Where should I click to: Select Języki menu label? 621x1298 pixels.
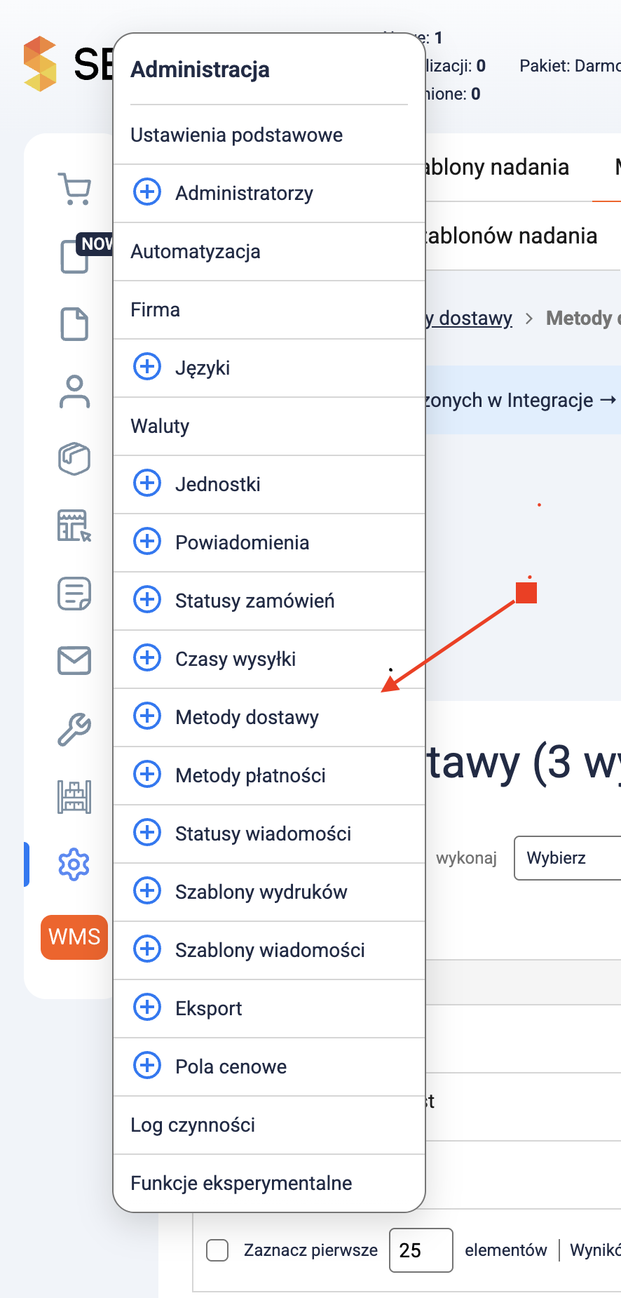coord(203,368)
